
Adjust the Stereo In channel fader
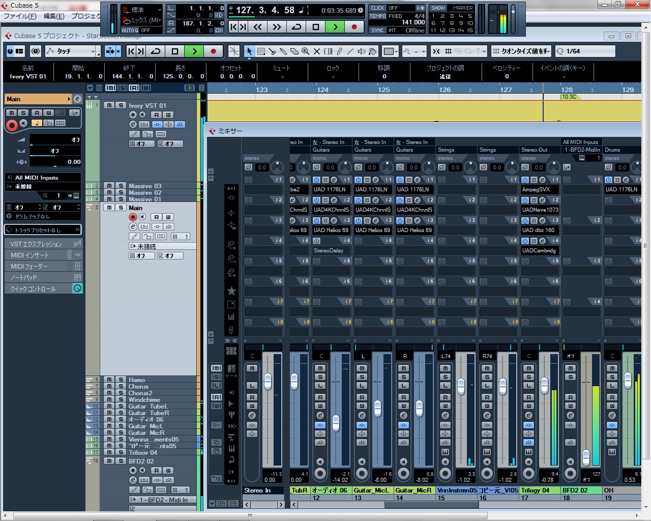(268, 381)
